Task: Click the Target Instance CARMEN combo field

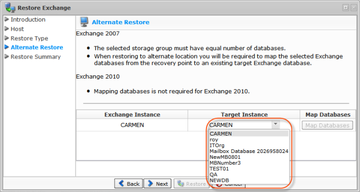Action: 244,125
